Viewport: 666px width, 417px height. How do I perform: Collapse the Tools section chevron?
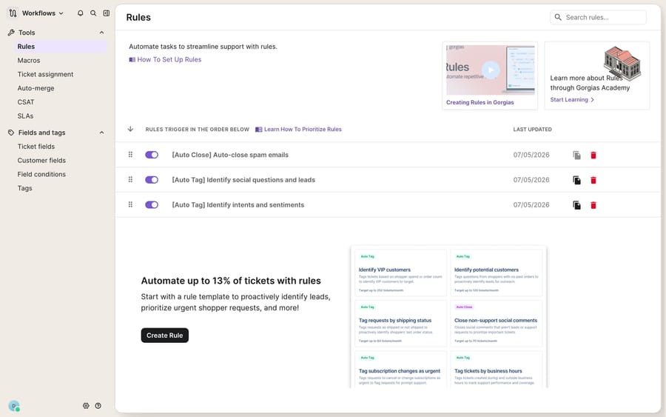click(x=101, y=33)
